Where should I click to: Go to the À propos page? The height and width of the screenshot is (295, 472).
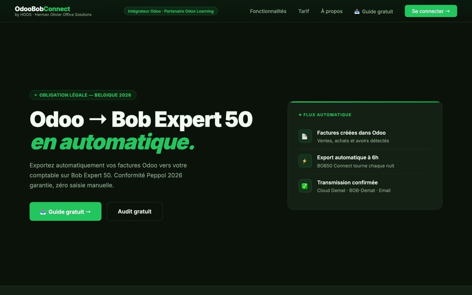point(332,11)
